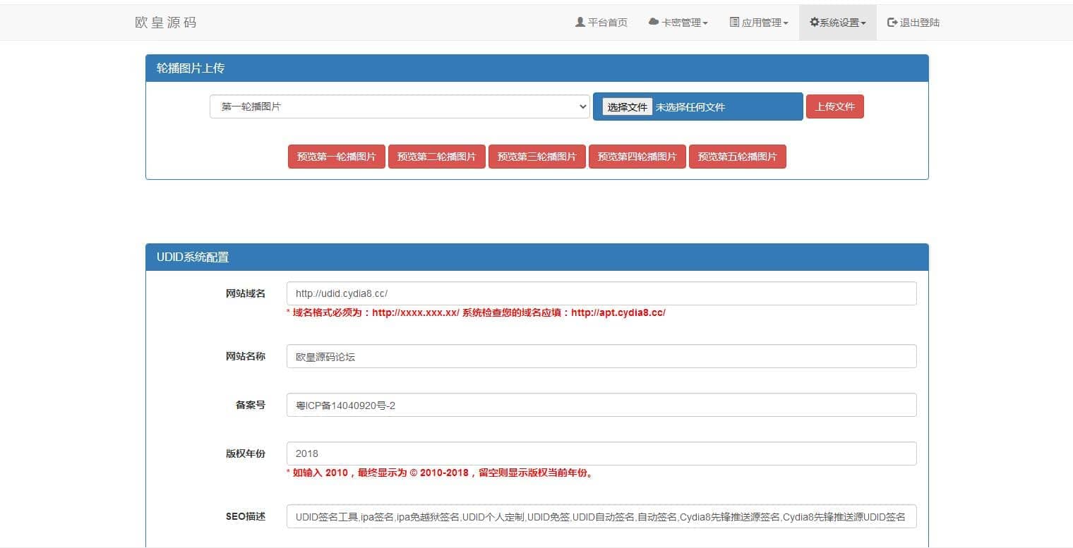The image size is (1073, 548).
Task: Click the cloud icon beside 卡密管理
Action: tap(653, 23)
